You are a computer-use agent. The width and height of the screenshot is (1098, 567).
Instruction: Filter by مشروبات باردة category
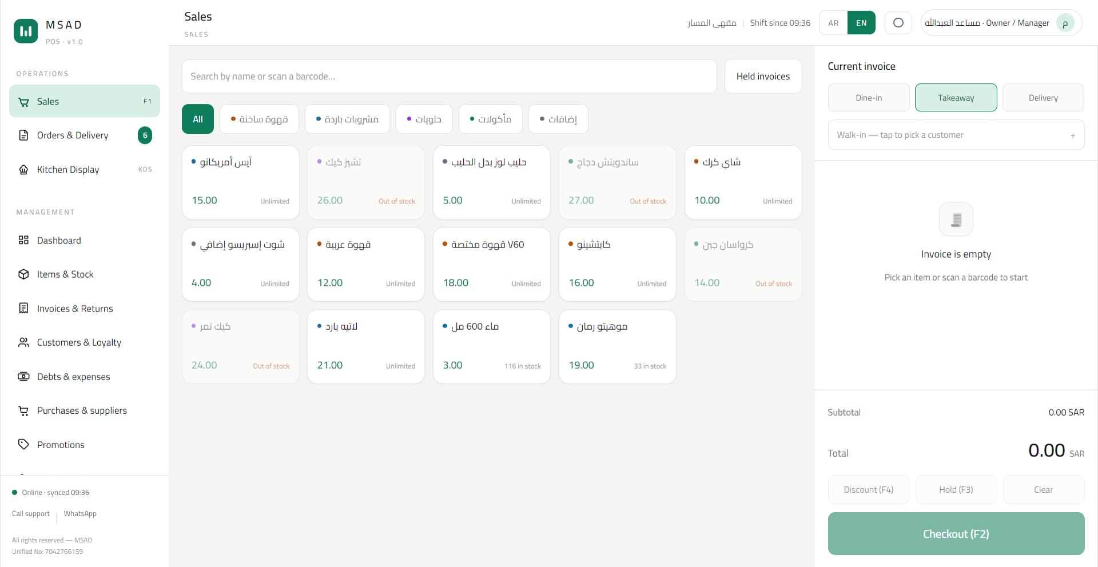click(347, 119)
